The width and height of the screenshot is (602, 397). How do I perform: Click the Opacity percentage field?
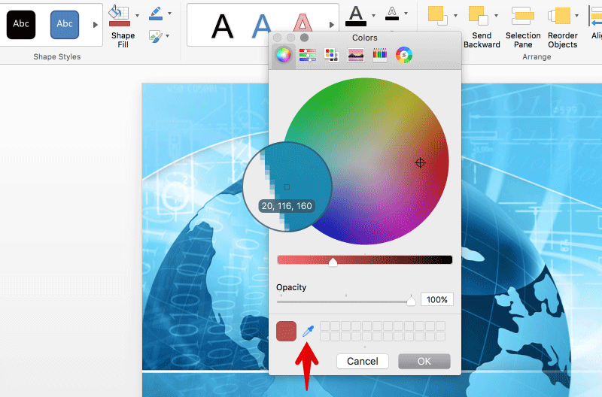(436, 299)
